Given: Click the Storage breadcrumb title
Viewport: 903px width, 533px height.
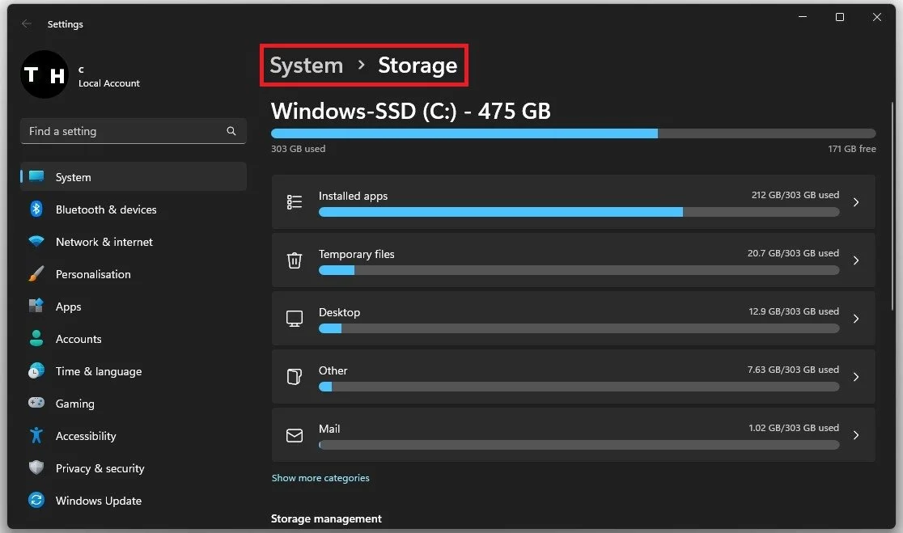Looking at the screenshot, I should (x=418, y=65).
